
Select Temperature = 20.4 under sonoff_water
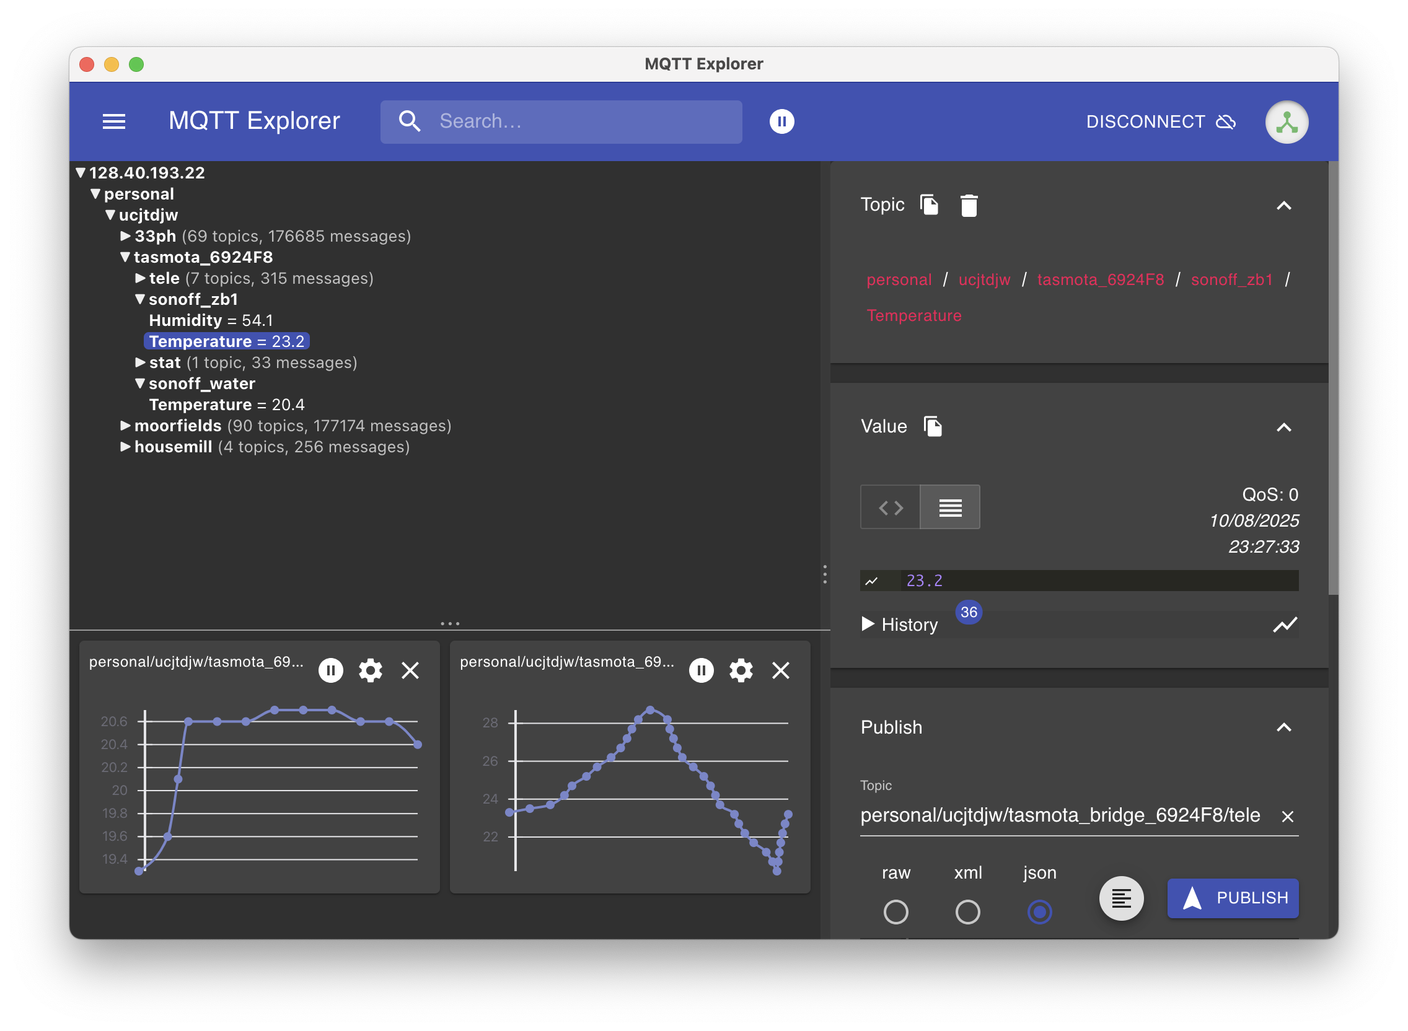(x=227, y=405)
